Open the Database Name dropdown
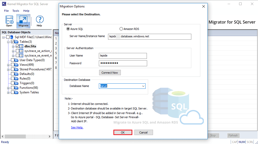Viewport: 258px width, 144px height. tap(143, 86)
